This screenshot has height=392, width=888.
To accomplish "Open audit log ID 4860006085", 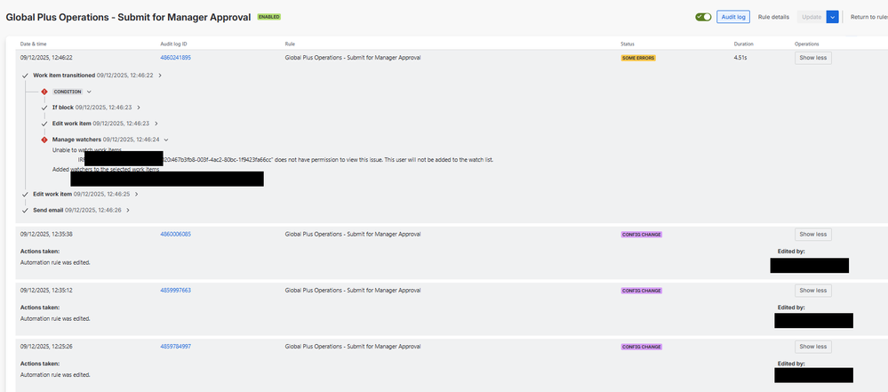I will click(176, 234).
